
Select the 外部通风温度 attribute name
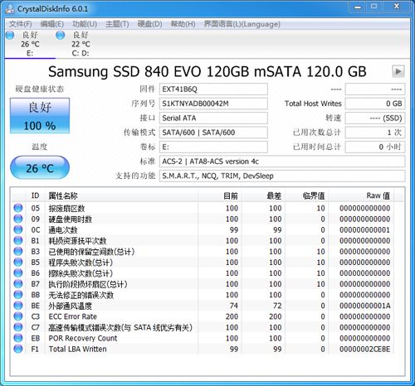[71, 306]
